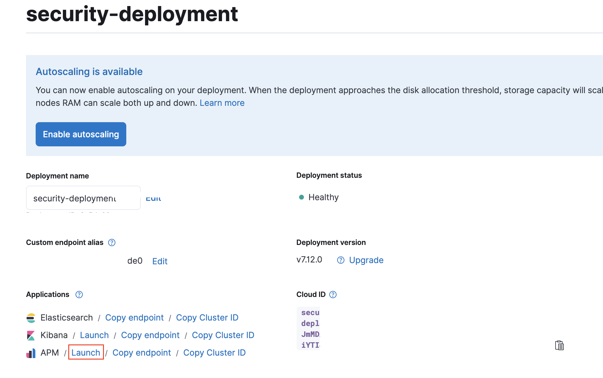Click the Deployment name input field

(x=83, y=198)
